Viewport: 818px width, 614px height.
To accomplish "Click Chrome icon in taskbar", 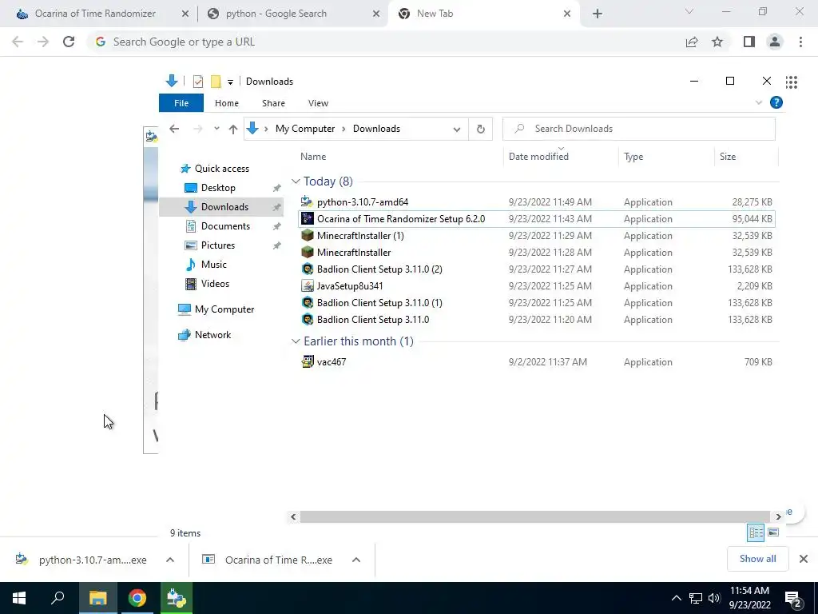I will click(x=137, y=598).
